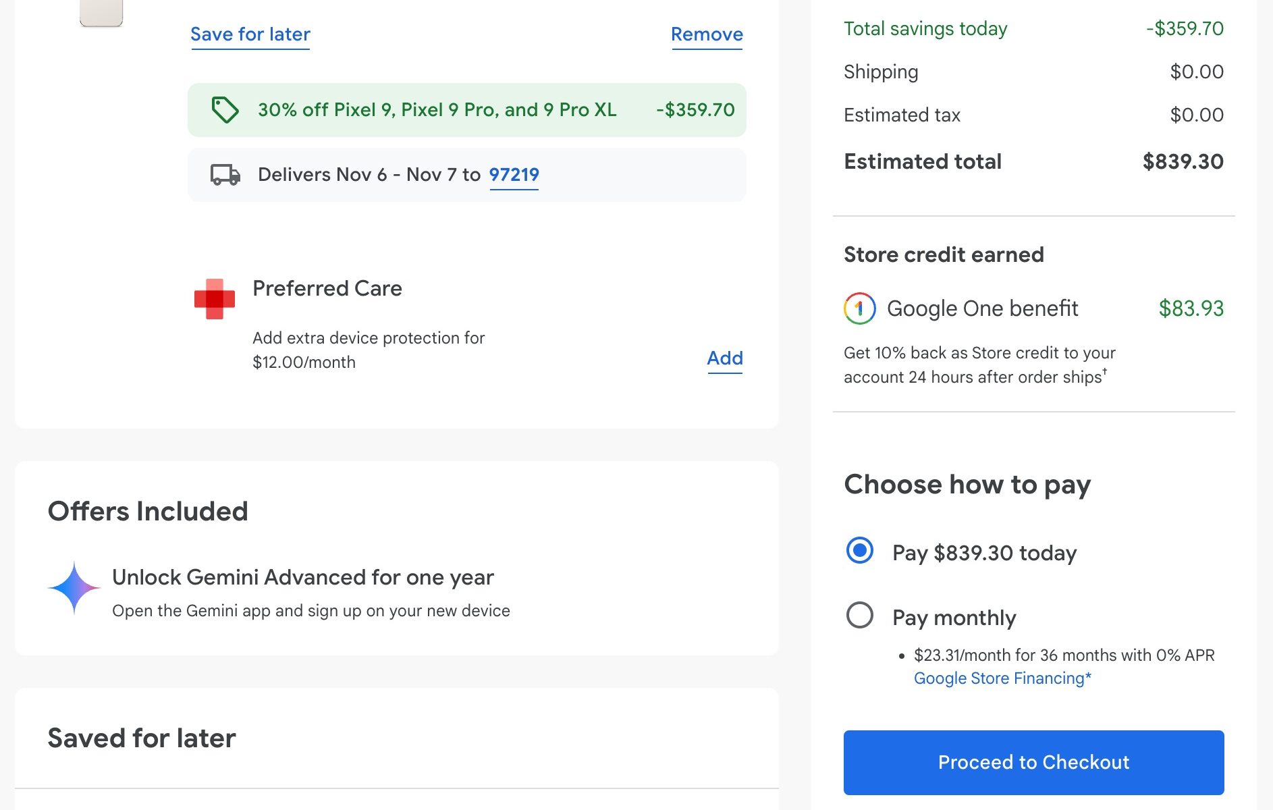
Task: Click the product thumbnail image
Action: pyautogui.click(x=101, y=12)
